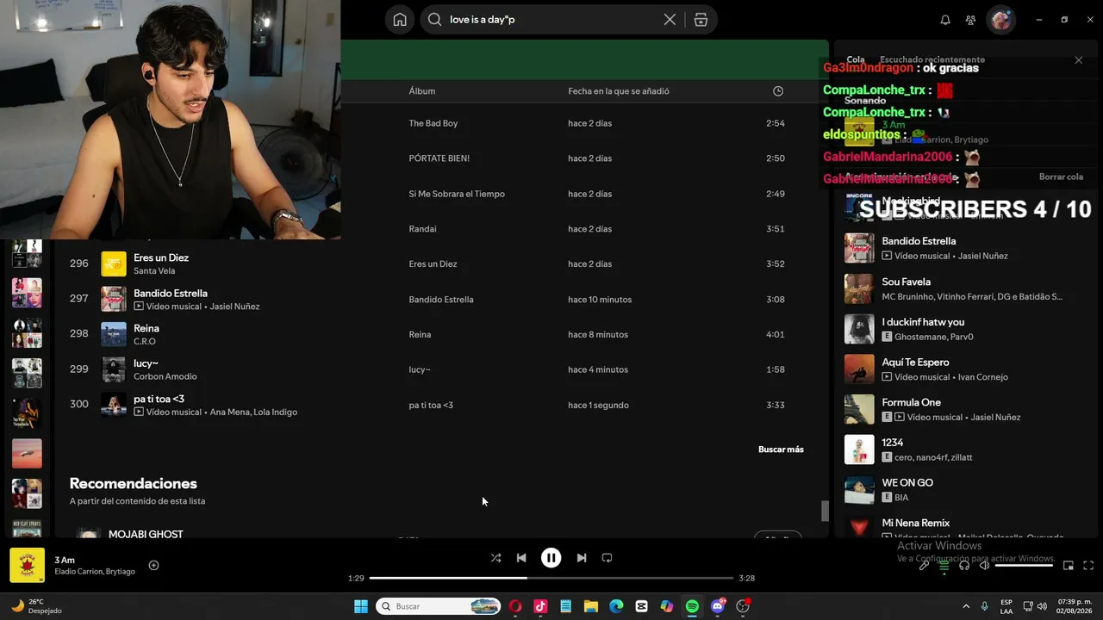The width and height of the screenshot is (1103, 620).
Task: Adjust the Spotify volume slider
Action: coord(1025,566)
